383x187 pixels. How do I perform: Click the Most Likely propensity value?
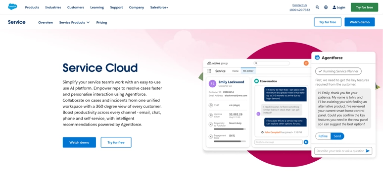235,123
